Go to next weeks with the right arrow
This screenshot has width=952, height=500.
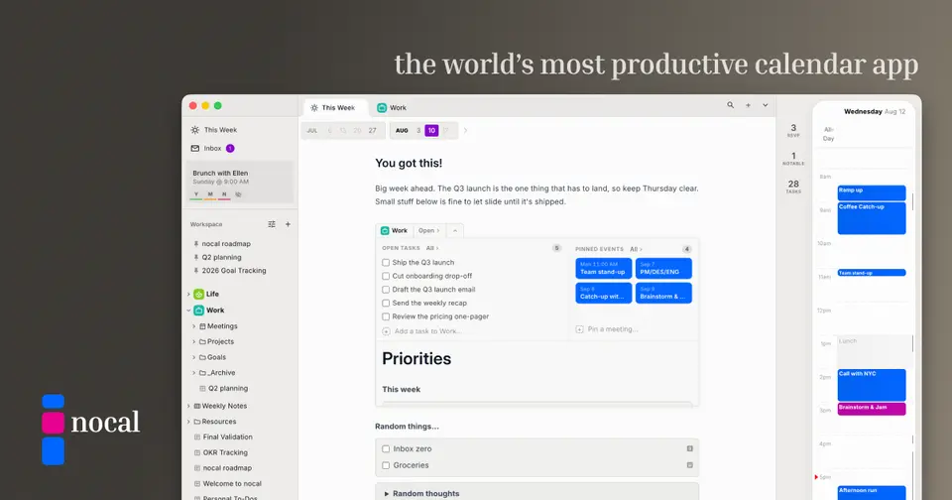(466, 131)
